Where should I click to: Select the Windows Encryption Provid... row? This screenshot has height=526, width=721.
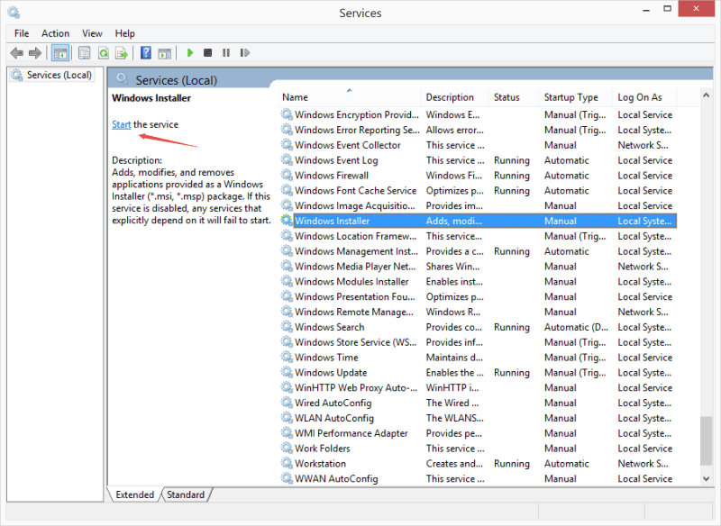(478, 114)
